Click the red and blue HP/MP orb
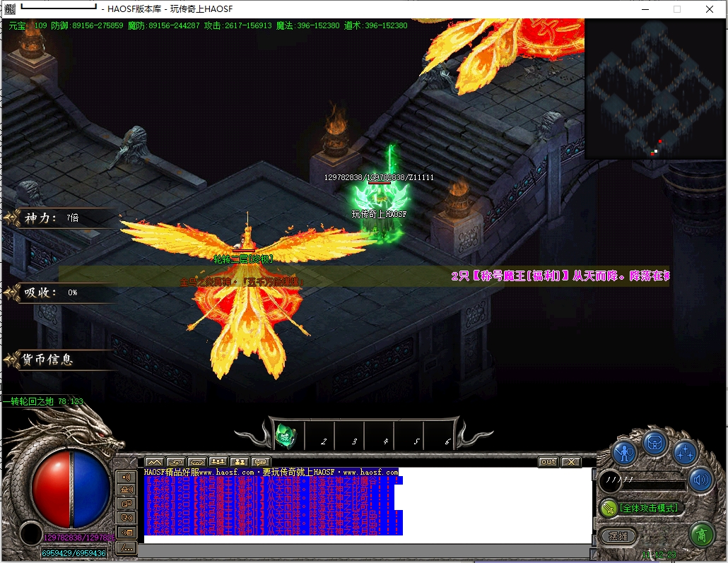The image size is (728, 563). [69, 489]
